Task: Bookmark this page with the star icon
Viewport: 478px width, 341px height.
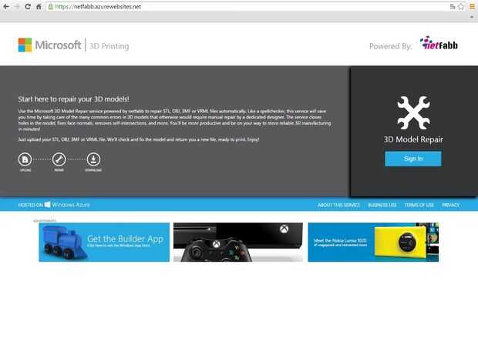Action: pyautogui.click(x=461, y=6)
